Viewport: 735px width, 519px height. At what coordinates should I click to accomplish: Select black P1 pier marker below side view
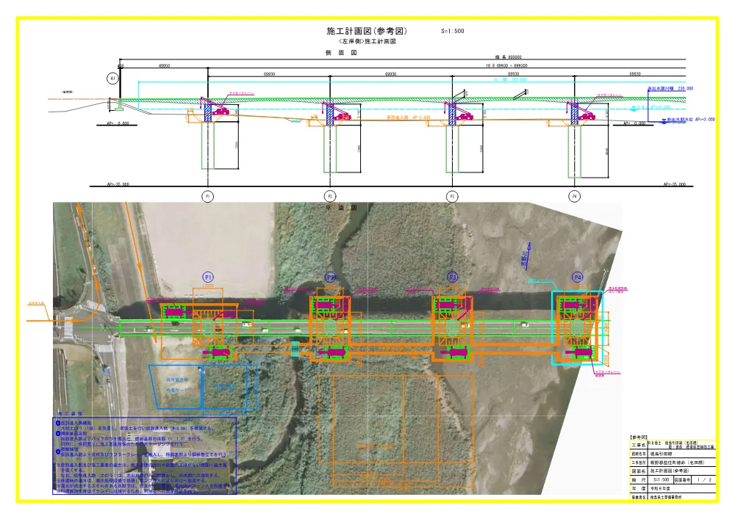[x=208, y=196]
